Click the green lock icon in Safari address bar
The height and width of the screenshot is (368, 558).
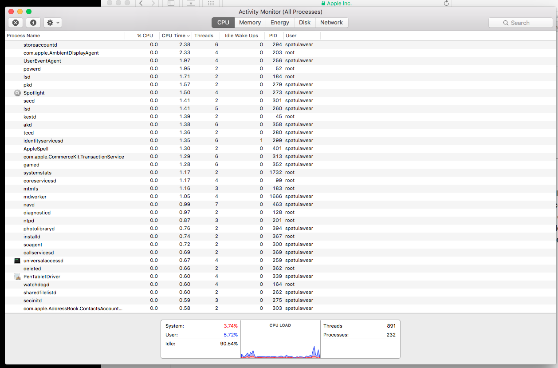(x=323, y=4)
